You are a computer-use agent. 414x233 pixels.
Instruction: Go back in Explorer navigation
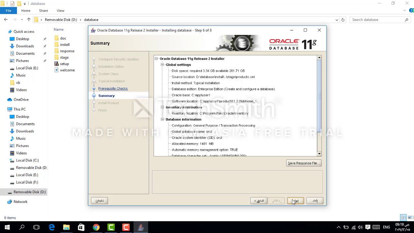pos(6,20)
